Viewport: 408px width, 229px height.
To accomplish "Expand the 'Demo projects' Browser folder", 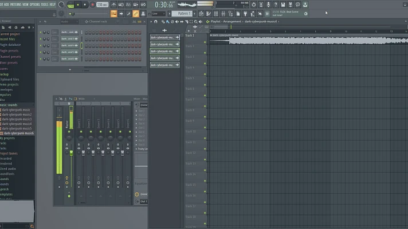I will click(9, 85).
